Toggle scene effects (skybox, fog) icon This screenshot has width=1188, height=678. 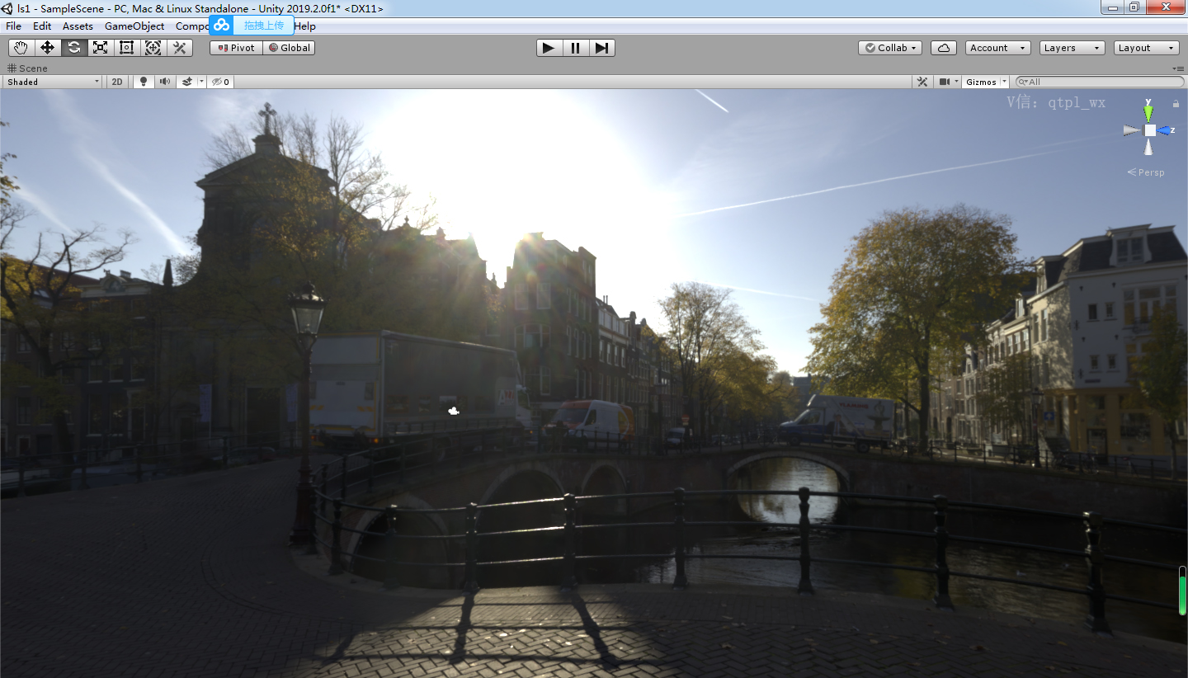187,82
